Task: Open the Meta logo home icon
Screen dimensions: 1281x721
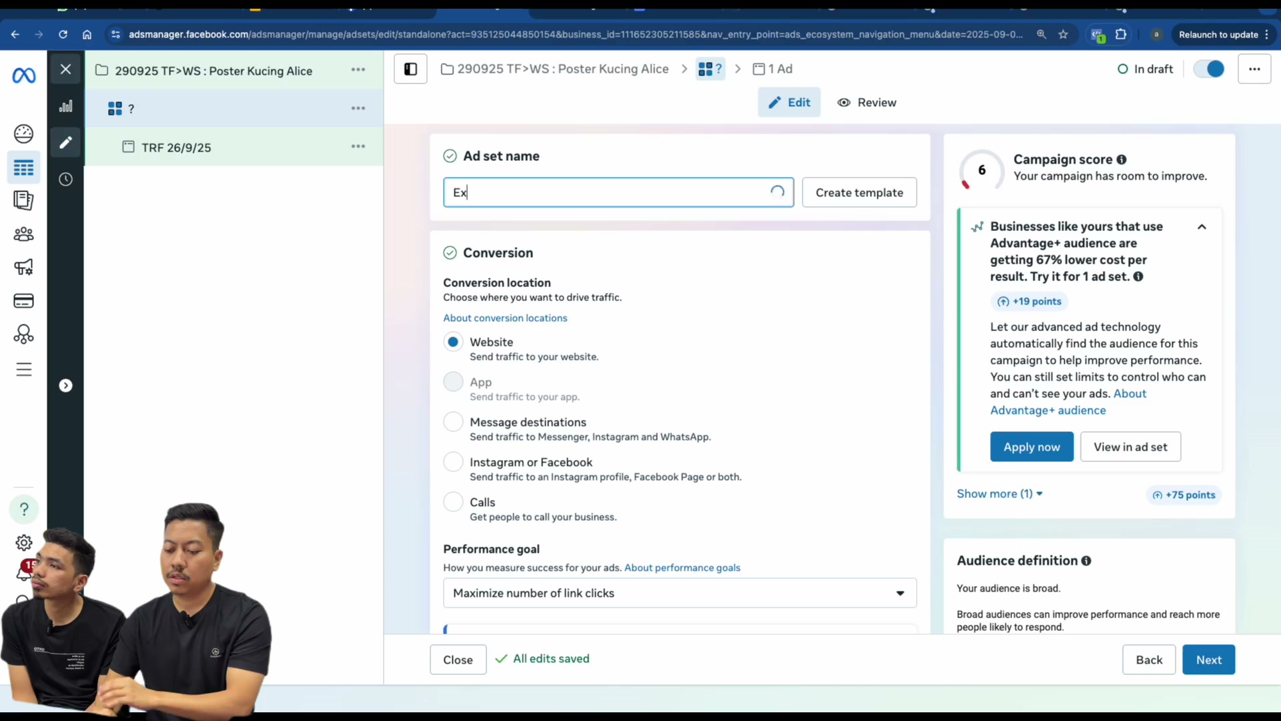Action: [24, 75]
